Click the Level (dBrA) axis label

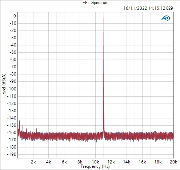4,85
